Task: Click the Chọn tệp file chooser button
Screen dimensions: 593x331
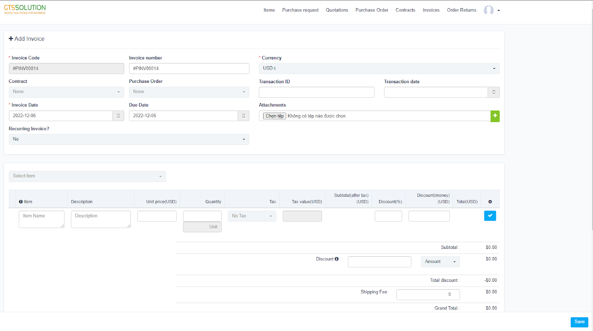Action: 274,116
